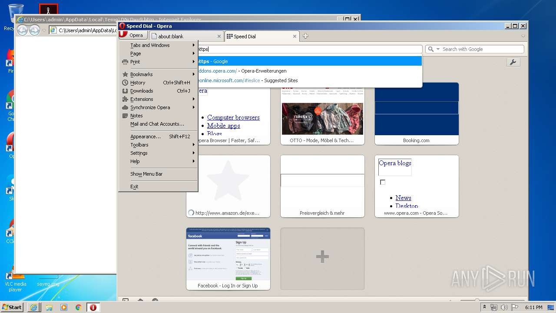The height and width of the screenshot is (313, 556).
Task: Open the Opera main menu button
Action: [132, 36]
